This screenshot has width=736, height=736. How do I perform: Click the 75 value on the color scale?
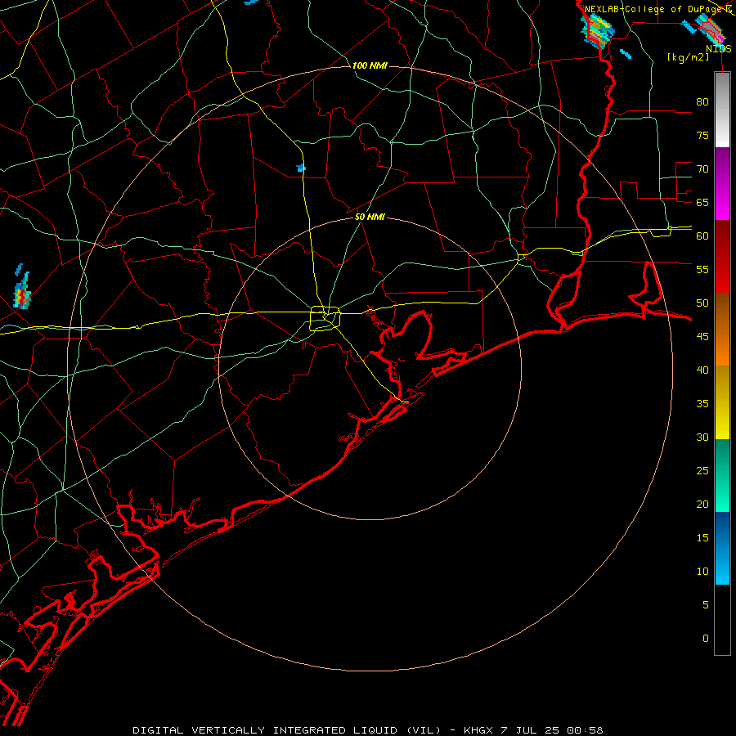pos(702,135)
